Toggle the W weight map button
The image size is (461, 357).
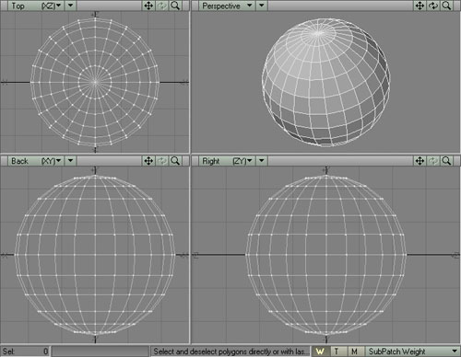click(x=320, y=351)
